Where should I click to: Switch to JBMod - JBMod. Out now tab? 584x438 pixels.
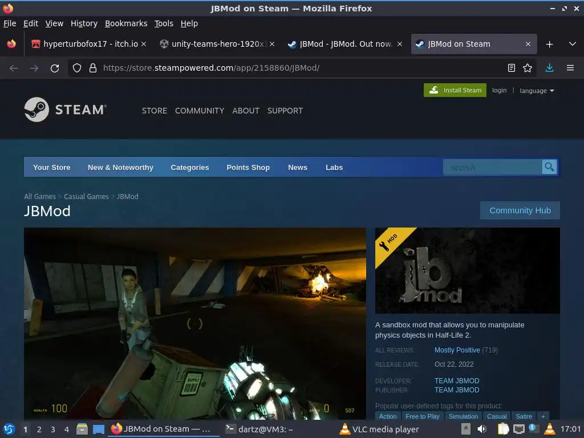345,44
